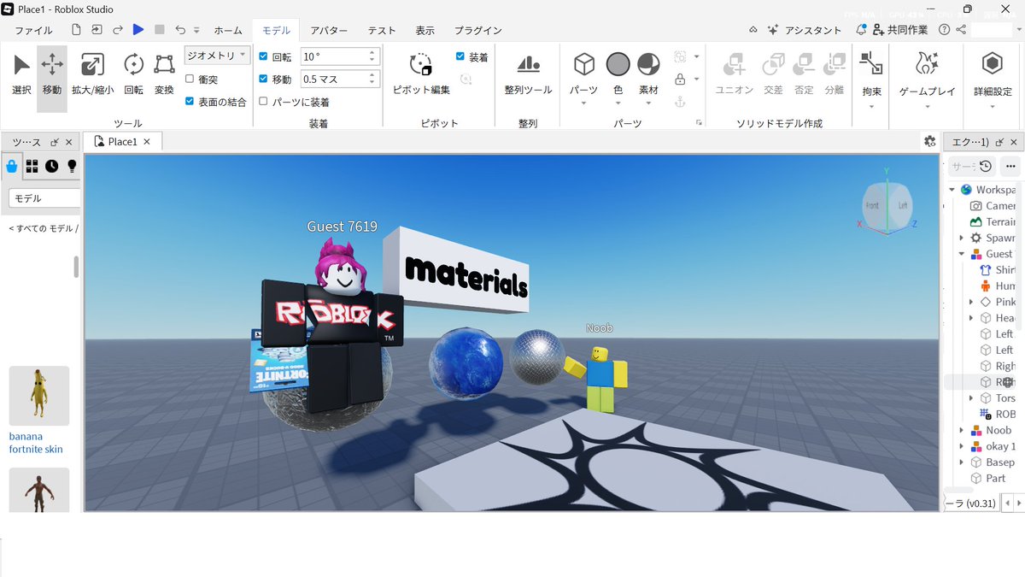This screenshot has width=1025, height=577.
Task: Open the ピボット編集 (Edit Pivot) tool
Action: 421,75
